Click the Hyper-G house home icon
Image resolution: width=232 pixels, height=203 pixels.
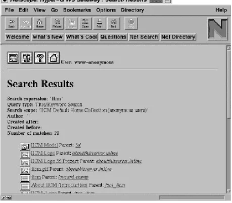pos(54,58)
